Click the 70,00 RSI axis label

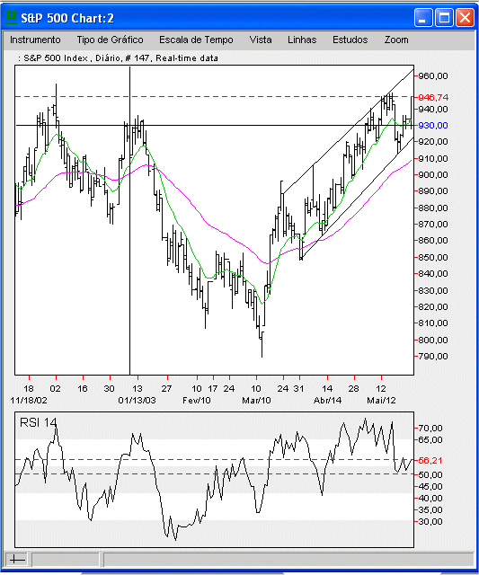[430, 428]
